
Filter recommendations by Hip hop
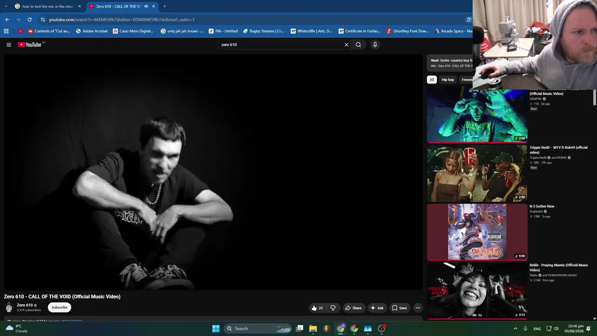tap(448, 80)
